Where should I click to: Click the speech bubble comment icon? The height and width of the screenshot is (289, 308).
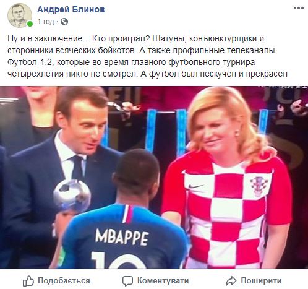click(127, 281)
